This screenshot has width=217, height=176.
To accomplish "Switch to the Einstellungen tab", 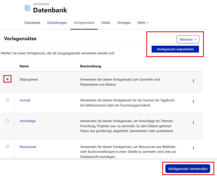I will click(x=57, y=23).
